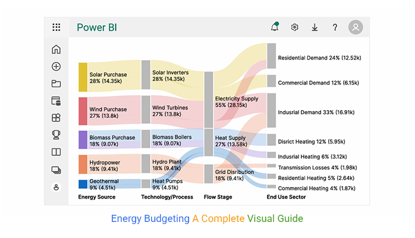Open the app launcher waffle menu
415x238 pixels.
(56, 27)
